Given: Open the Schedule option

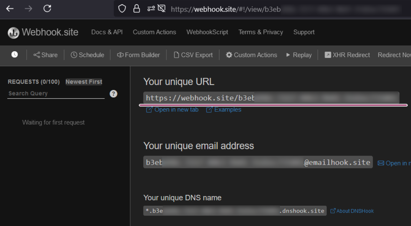Looking at the screenshot, I should [88, 55].
